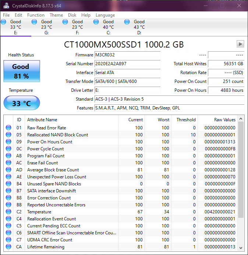Click the Worst column header

(158, 120)
